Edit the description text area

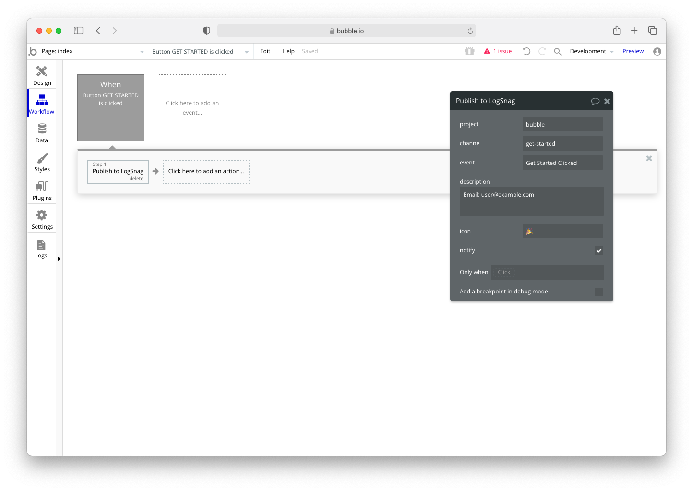click(x=532, y=201)
